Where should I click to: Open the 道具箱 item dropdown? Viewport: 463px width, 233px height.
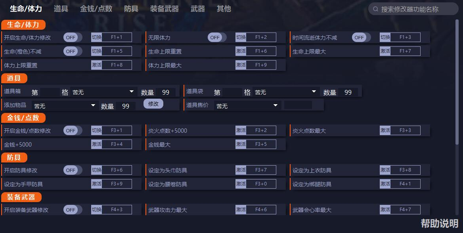pos(103,92)
